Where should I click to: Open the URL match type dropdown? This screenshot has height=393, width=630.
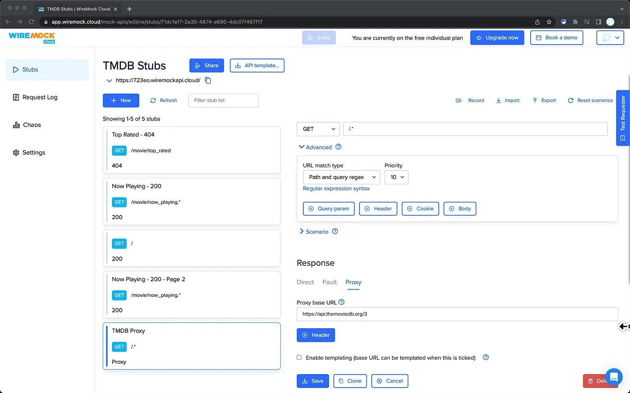point(341,177)
